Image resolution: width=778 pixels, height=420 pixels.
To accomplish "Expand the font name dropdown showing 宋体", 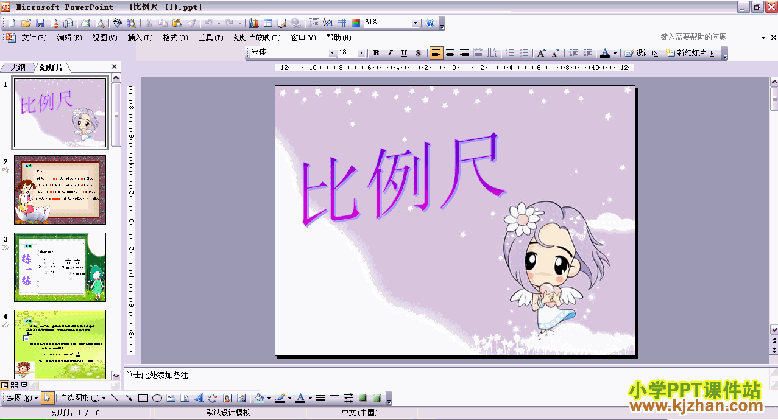I will click(x=333, y=53).
